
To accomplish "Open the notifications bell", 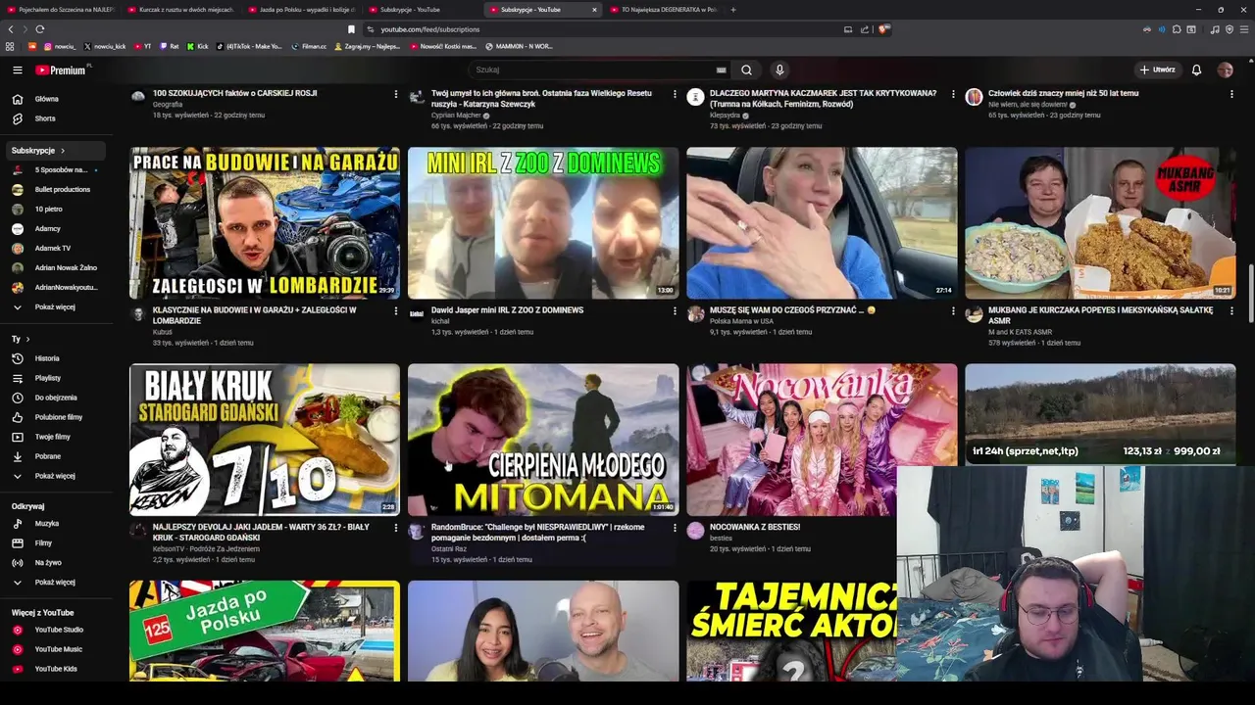I will tap(1196, 70).
